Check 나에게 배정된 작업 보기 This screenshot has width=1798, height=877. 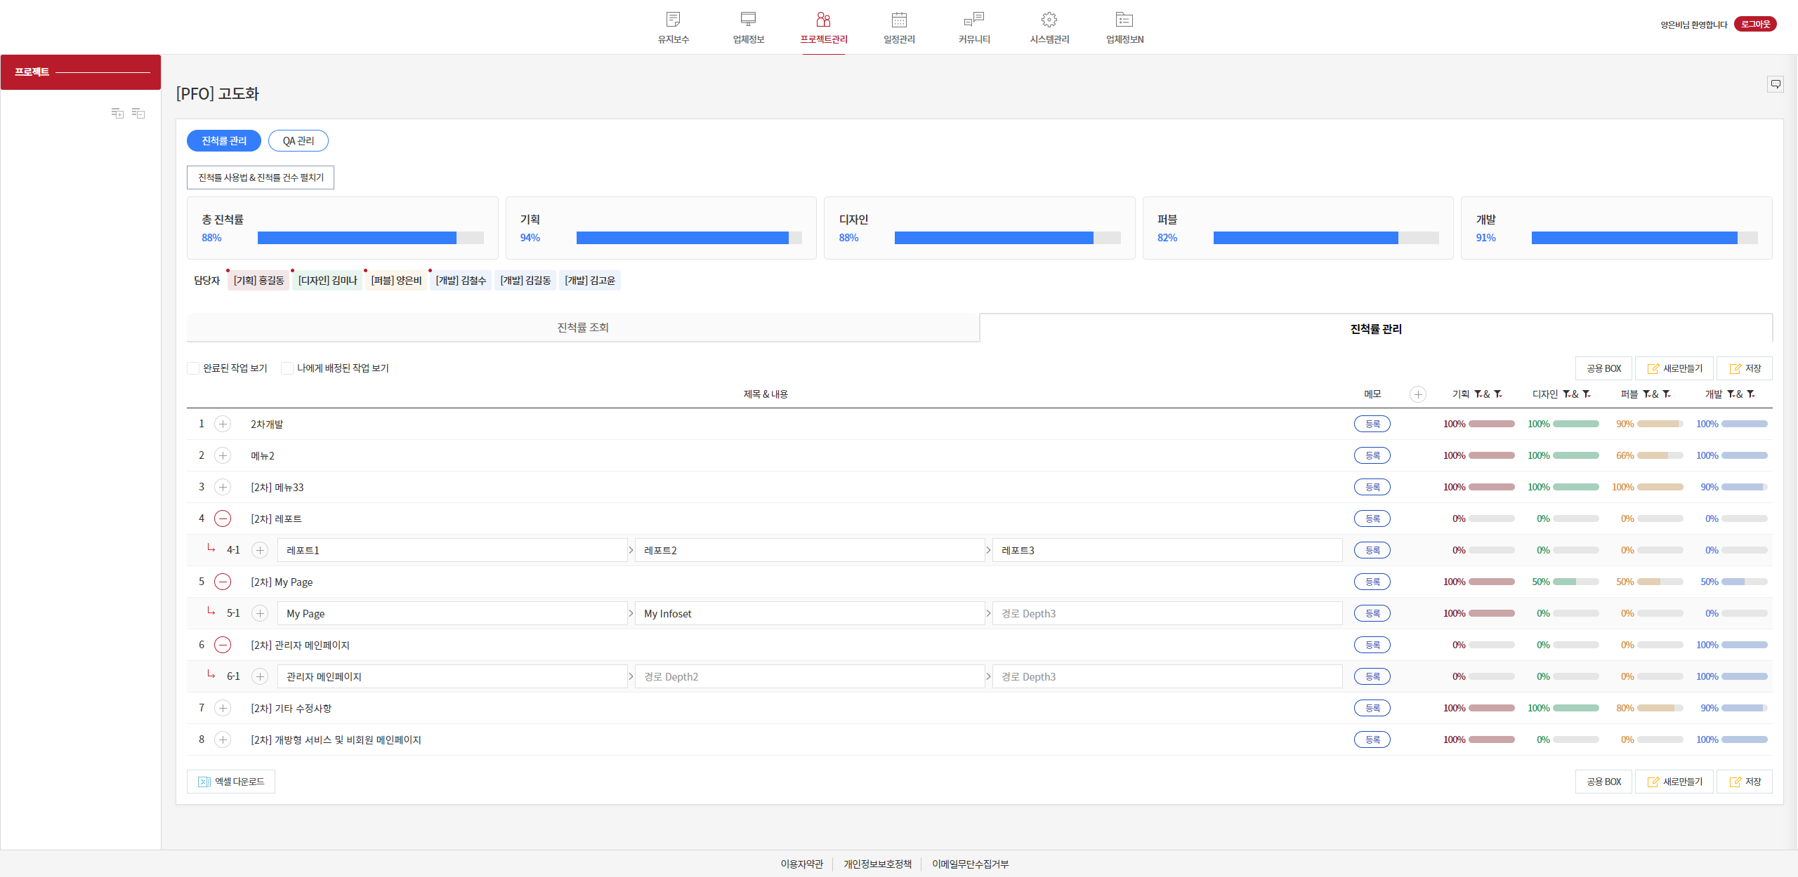(287, 368)
